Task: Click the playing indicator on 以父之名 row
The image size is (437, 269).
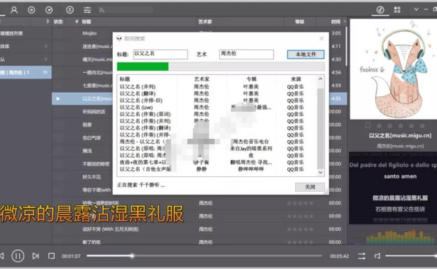Action: (58, 99)
